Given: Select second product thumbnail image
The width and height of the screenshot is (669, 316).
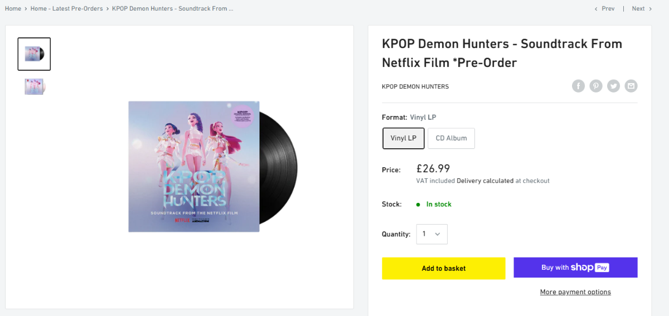Looking at the screenshot, I should (x=34, y=86).
